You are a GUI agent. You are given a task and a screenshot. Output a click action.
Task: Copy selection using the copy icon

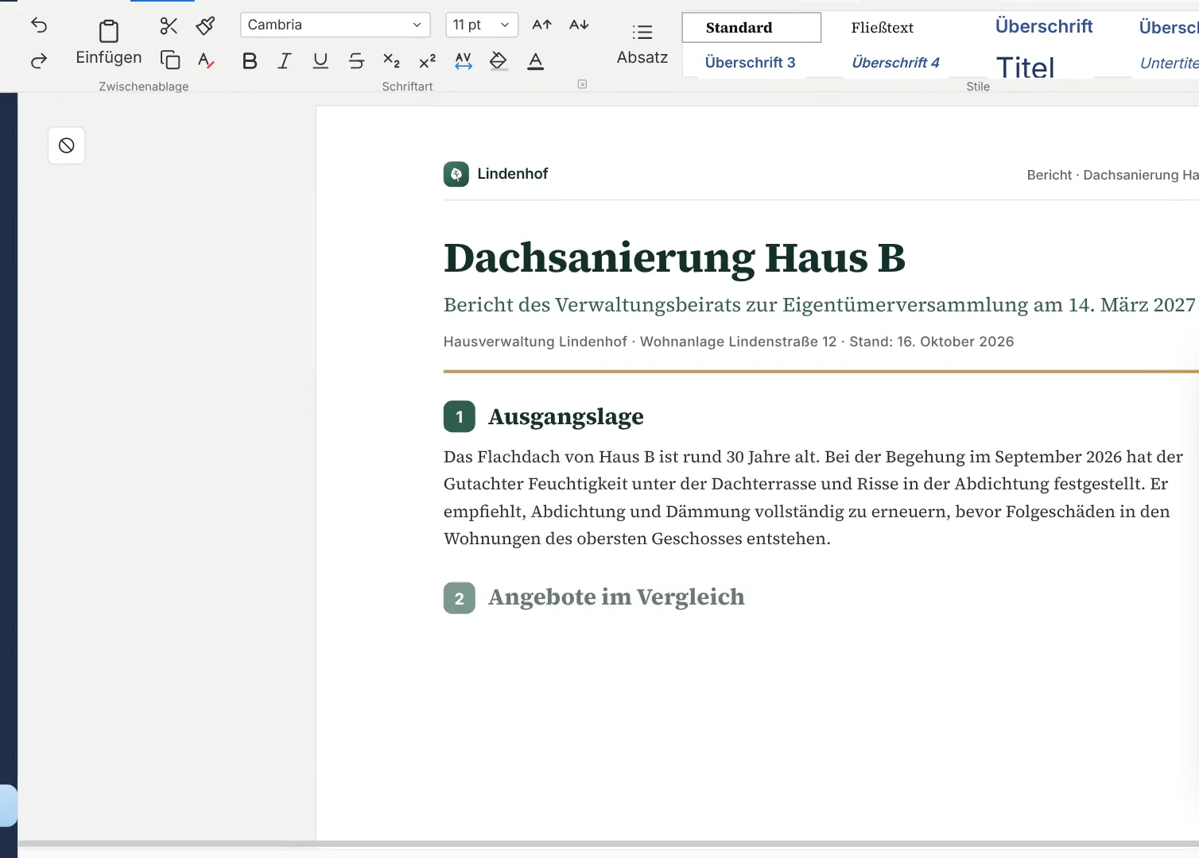coord(170,60)
